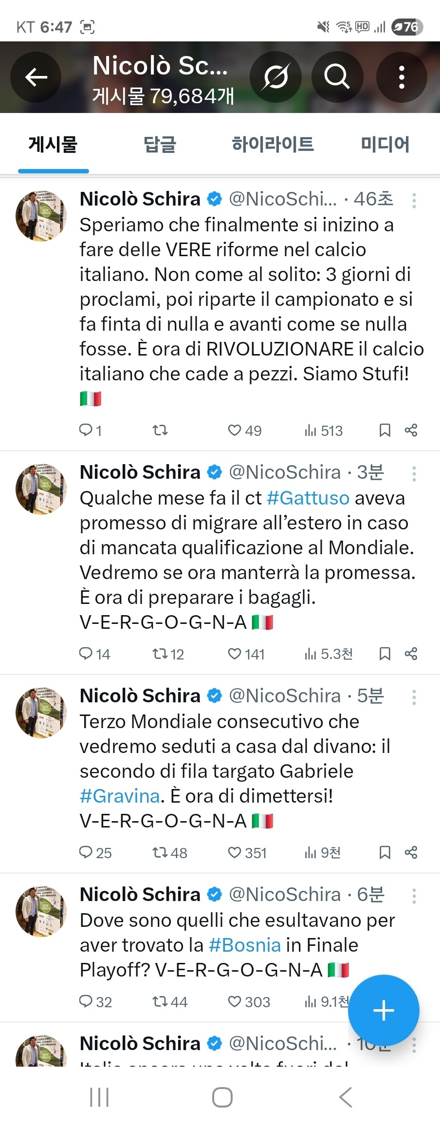Screen dimensions: 440x1128
Task: Open the 미디어 tab
Action: (x=385, y=145)
